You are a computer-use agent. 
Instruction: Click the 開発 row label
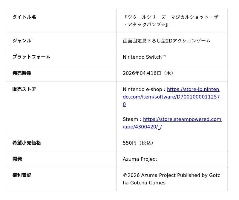[17, 159]
